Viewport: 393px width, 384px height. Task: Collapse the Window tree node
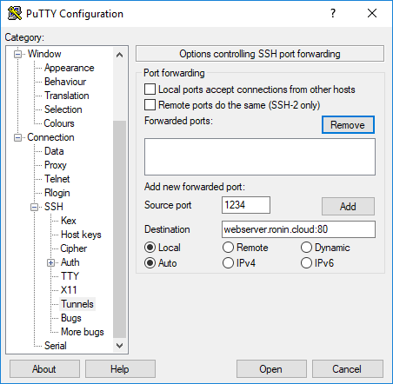(x=18, y=54)
